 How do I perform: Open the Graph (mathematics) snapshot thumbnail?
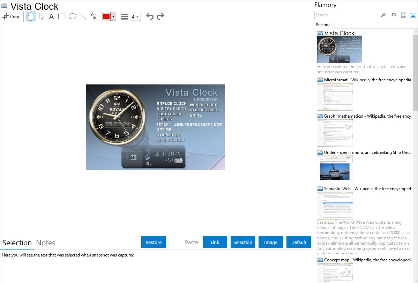[335, 133]
